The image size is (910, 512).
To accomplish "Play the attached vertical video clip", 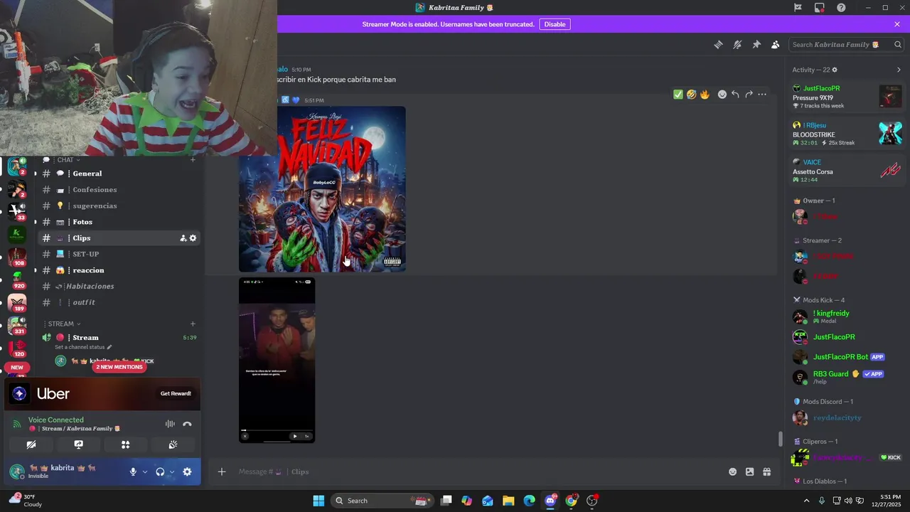I will [295, 436].
